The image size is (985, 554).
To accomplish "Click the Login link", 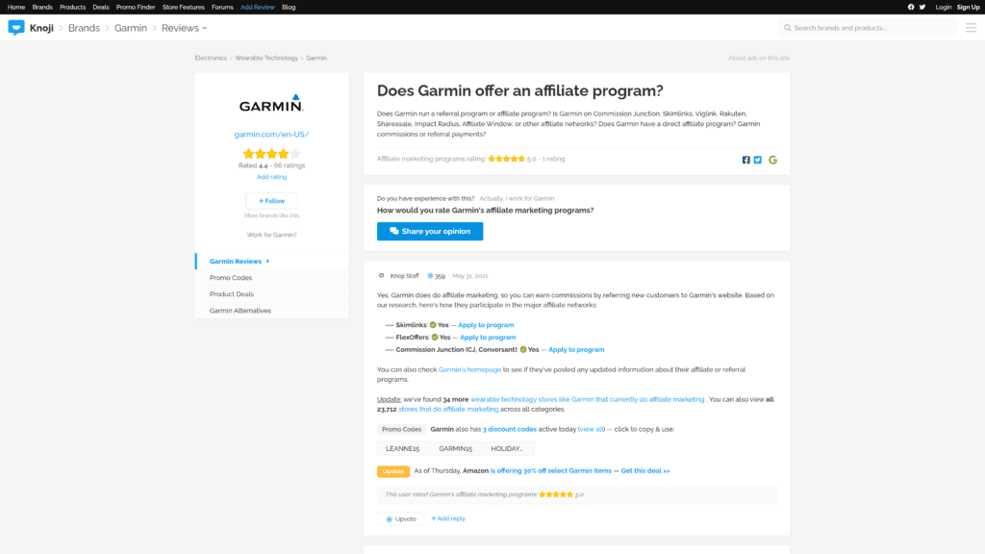I will click(x=944, y=7).
